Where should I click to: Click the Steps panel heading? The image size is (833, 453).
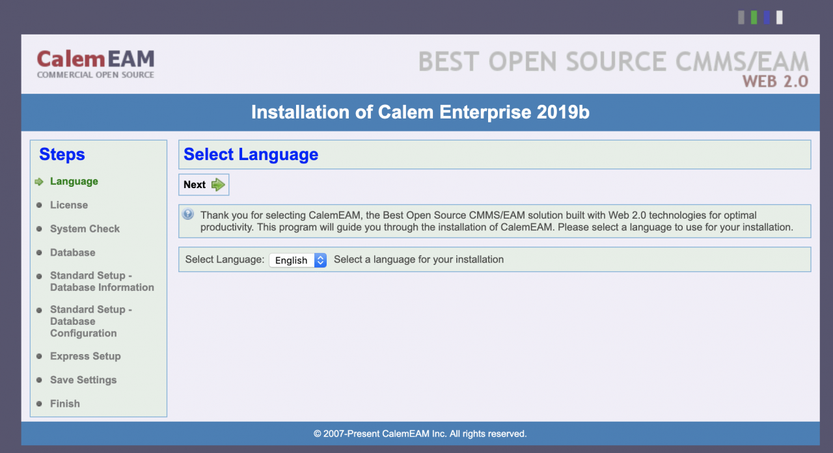click(x=62, y=154)
